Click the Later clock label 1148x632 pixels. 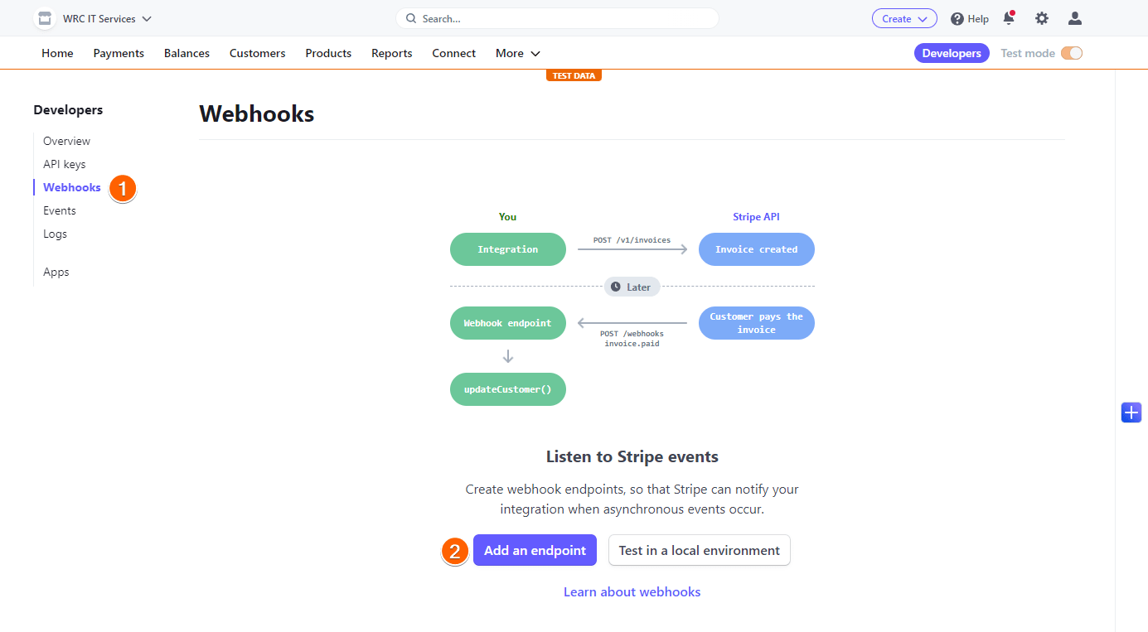632,287
